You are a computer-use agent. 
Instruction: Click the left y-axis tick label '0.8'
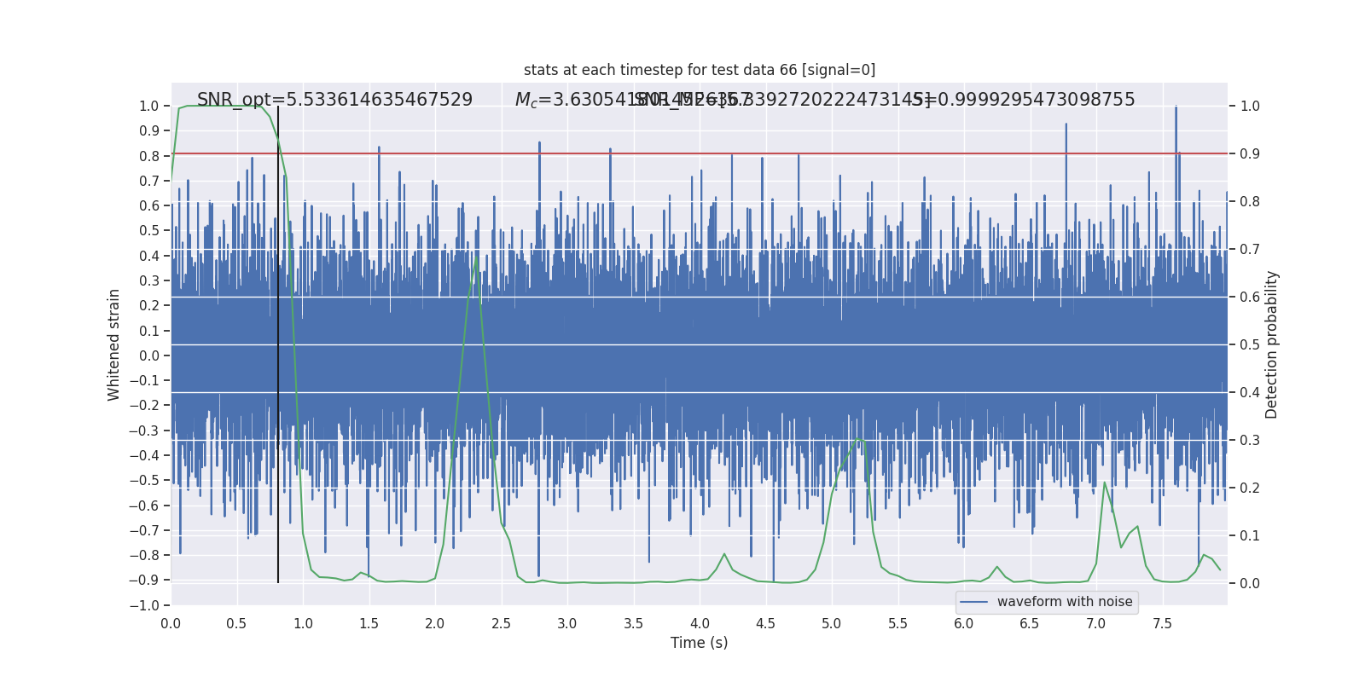(149, 156)
